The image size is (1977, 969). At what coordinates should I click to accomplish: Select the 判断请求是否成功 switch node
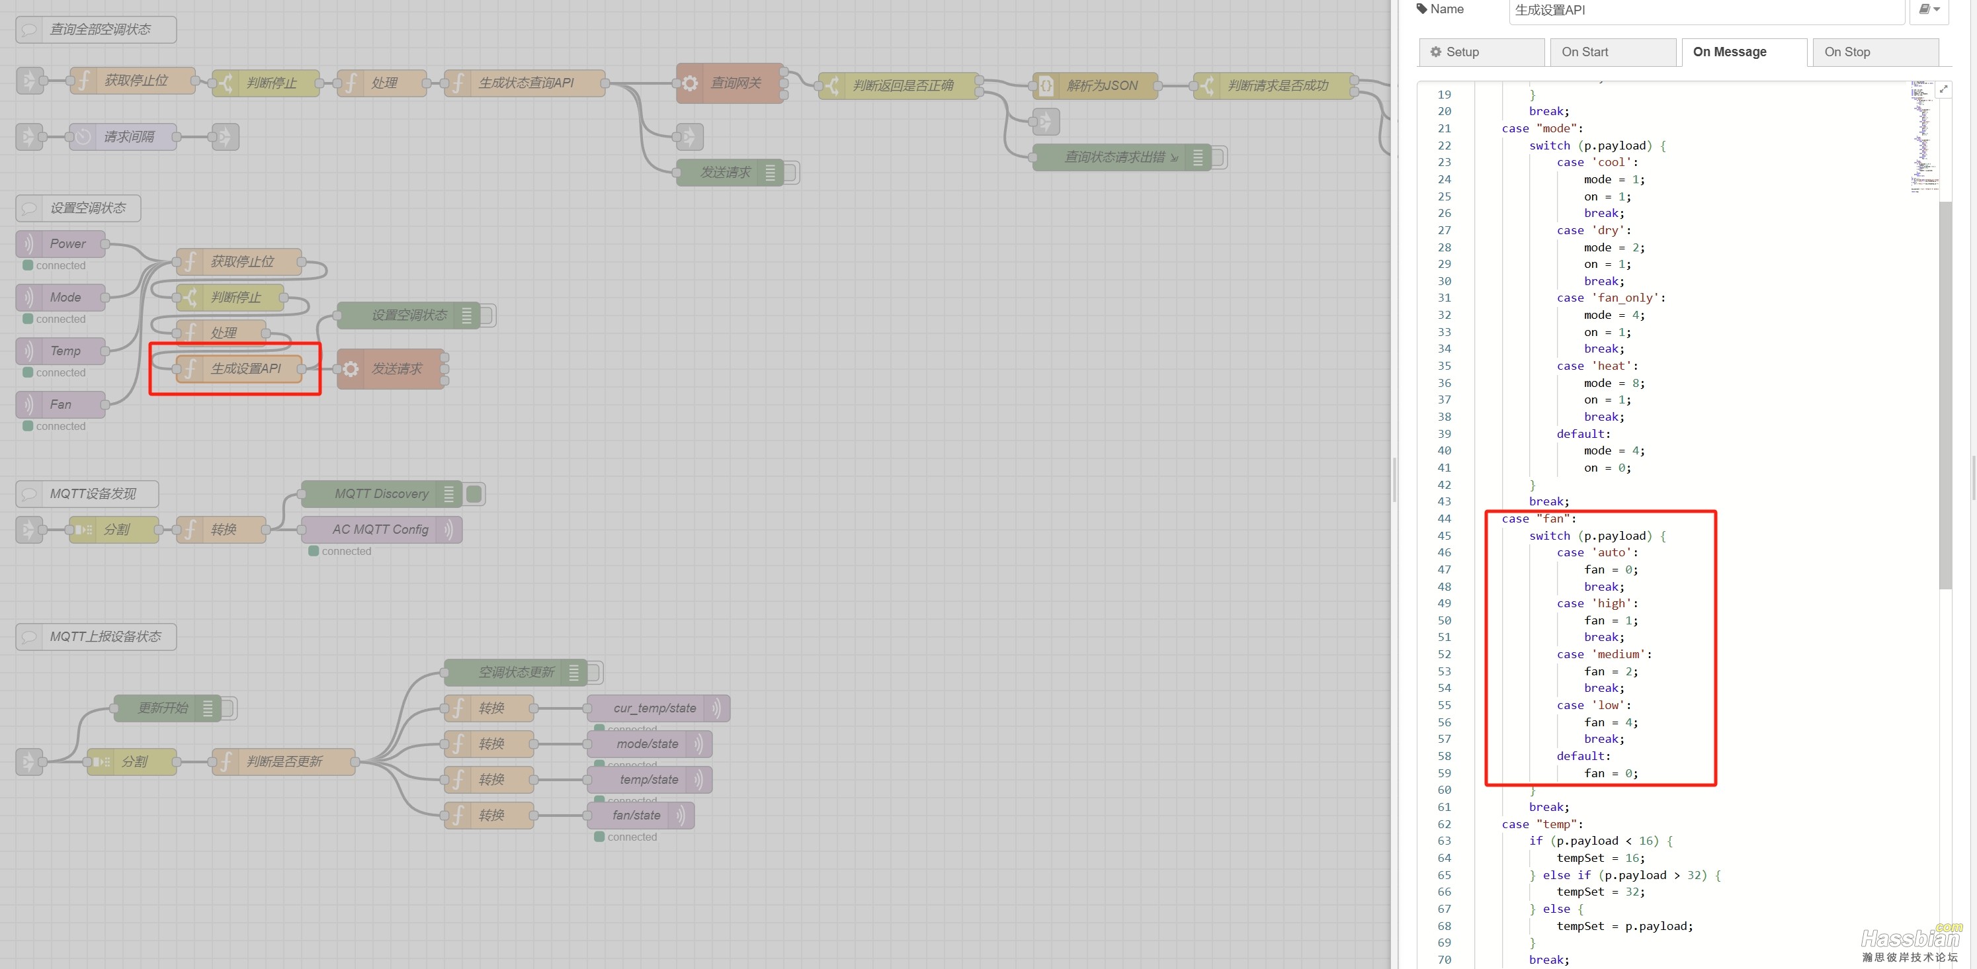pyautogui.click(x=1275, y=85)
